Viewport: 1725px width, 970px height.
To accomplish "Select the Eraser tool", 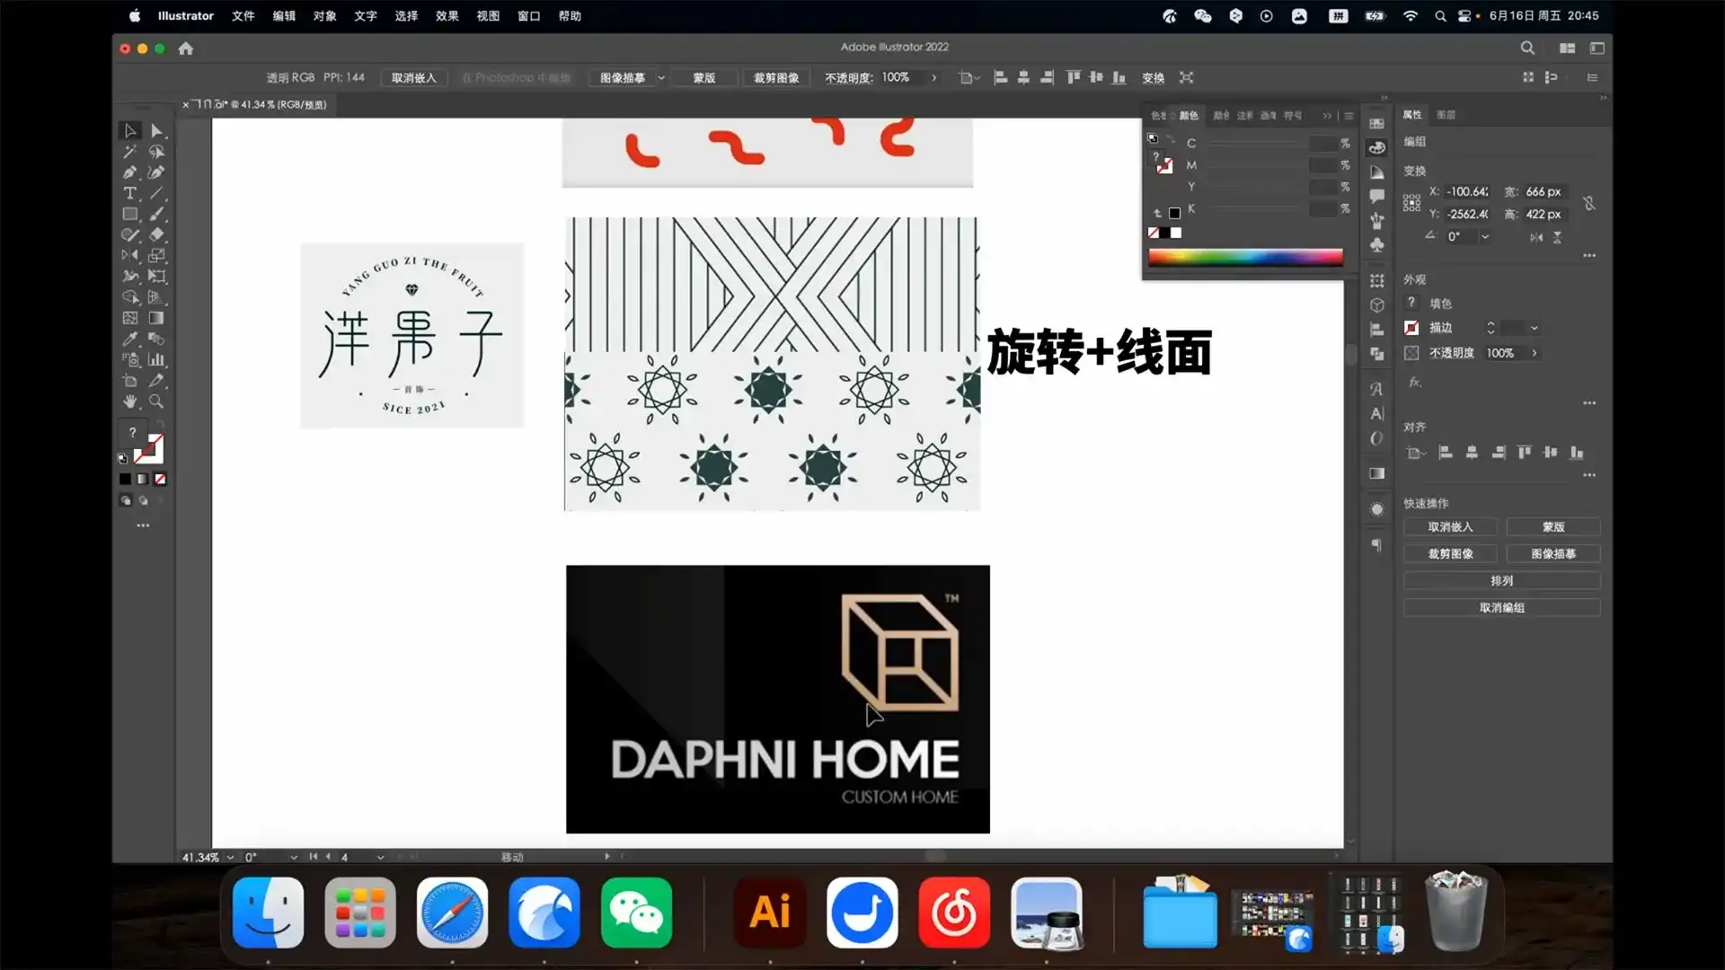I will [x=156, y=234].
